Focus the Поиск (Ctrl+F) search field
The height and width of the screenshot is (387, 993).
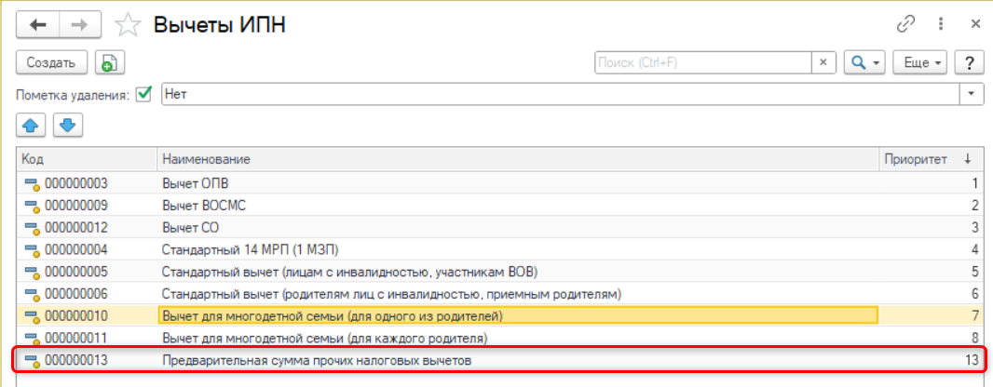coord(703,62)
